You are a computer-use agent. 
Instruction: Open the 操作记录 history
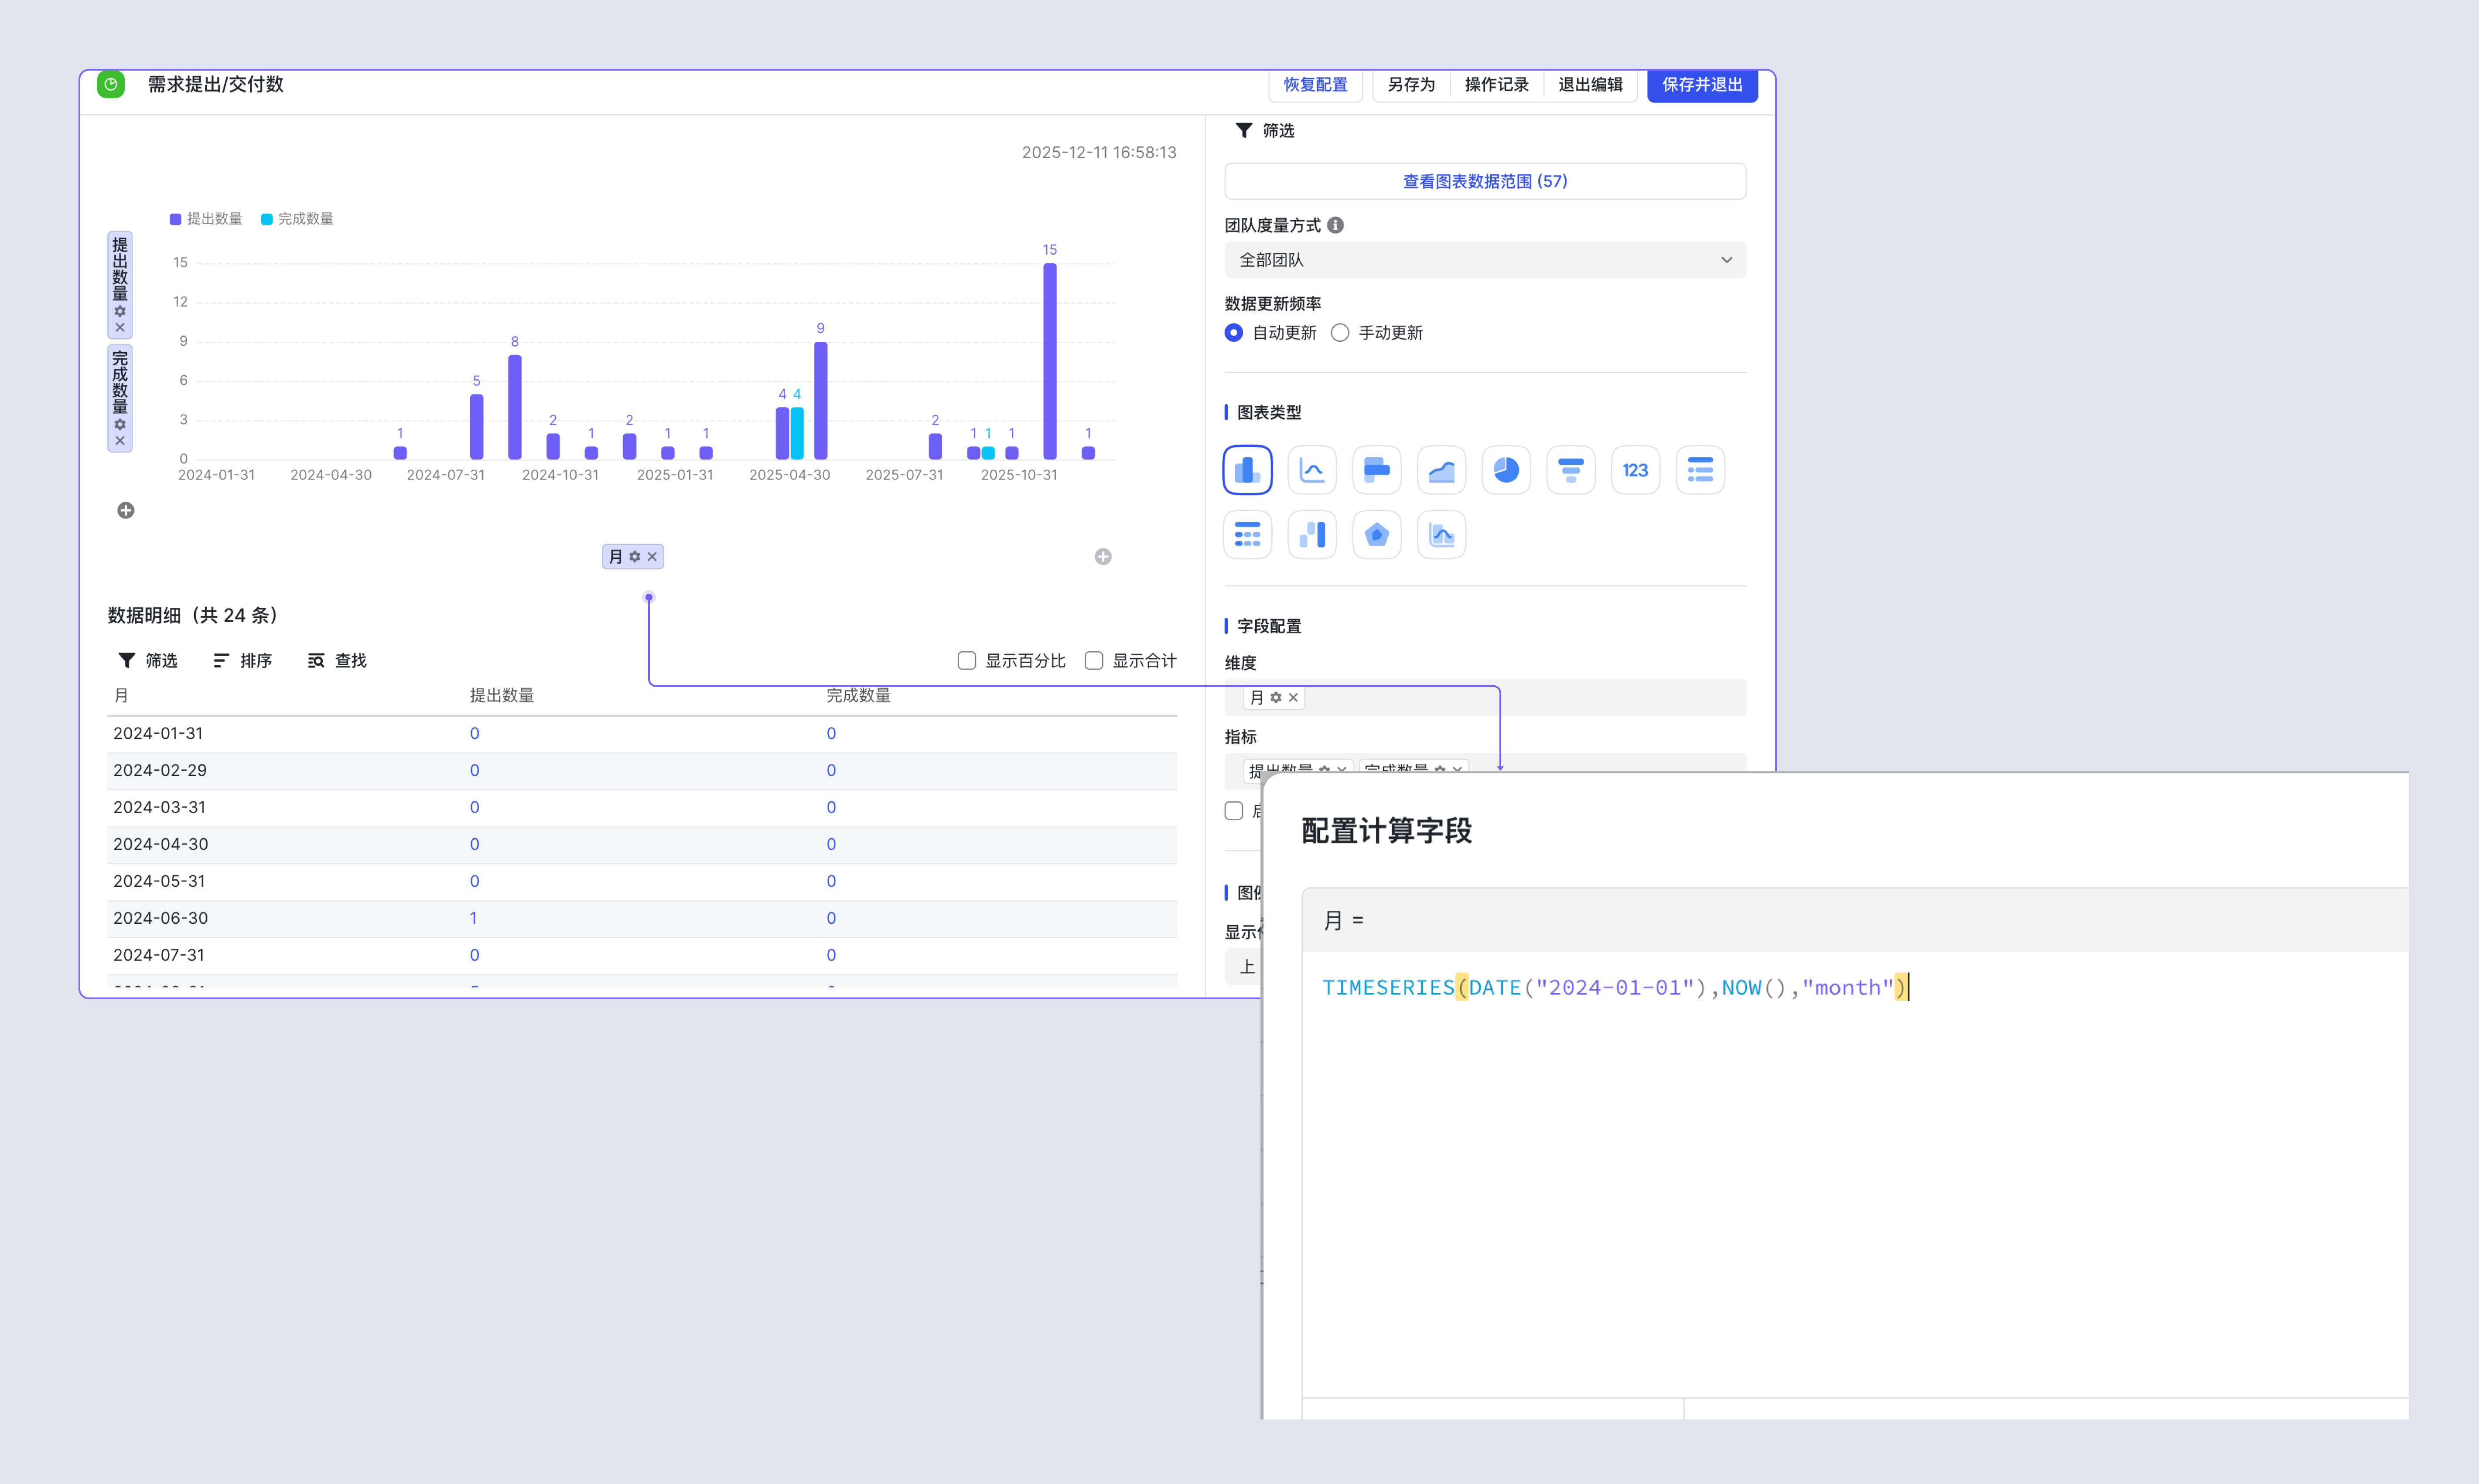[x=1497, y=85]
